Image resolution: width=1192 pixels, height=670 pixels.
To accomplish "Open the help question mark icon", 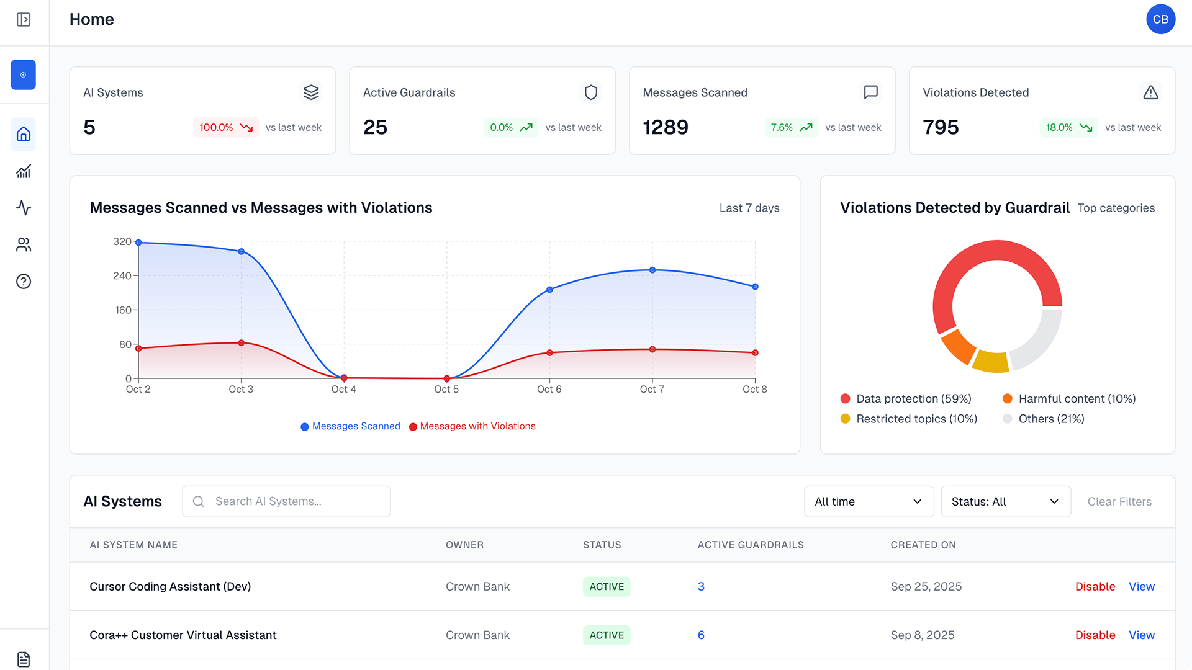I will tap(24, 282).
